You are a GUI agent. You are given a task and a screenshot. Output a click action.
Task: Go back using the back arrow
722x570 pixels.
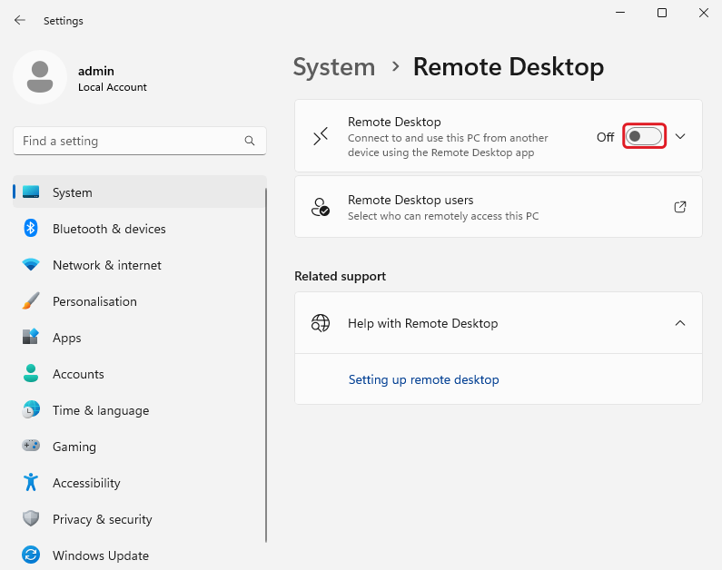(20, 20)
